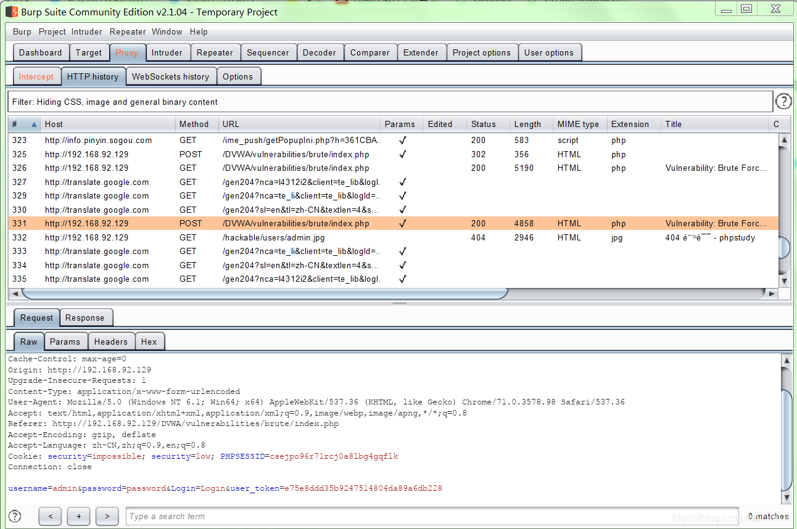Select the HTTP history sub-tab
Viewport: 797px width, 529px height.
click(x=93, y=76)
